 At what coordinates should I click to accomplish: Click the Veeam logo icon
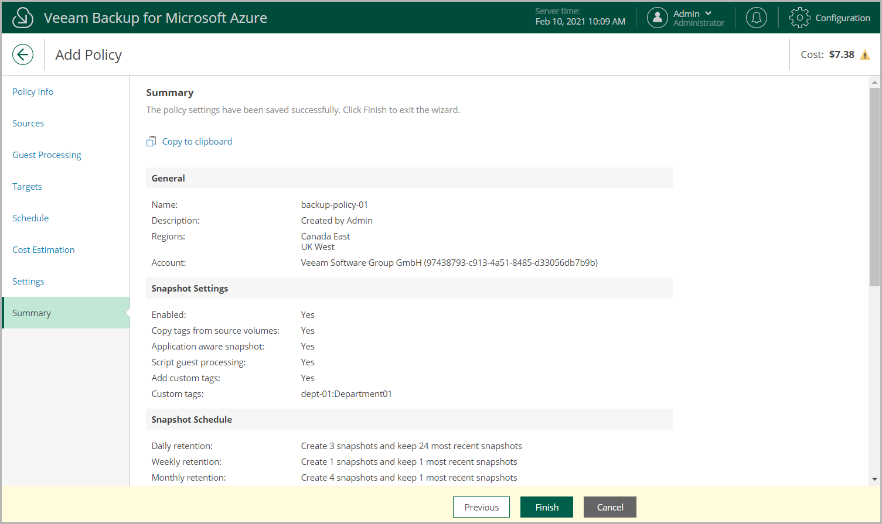[23, 18]
